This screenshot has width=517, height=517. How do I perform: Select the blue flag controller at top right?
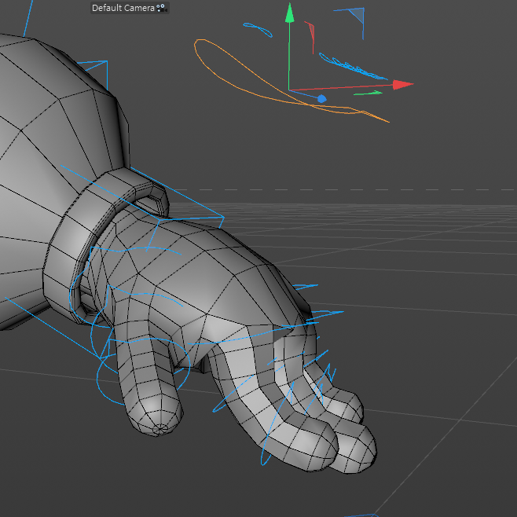click(x=358, y=14)
